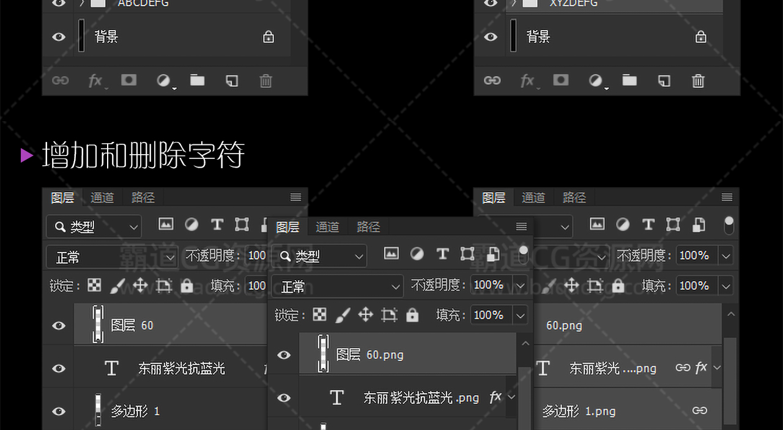The height and width of the screenshot is (430, 783).
Task: Click the link icon on 多边形 1.png layer
Action: click(x=700, y=410)
